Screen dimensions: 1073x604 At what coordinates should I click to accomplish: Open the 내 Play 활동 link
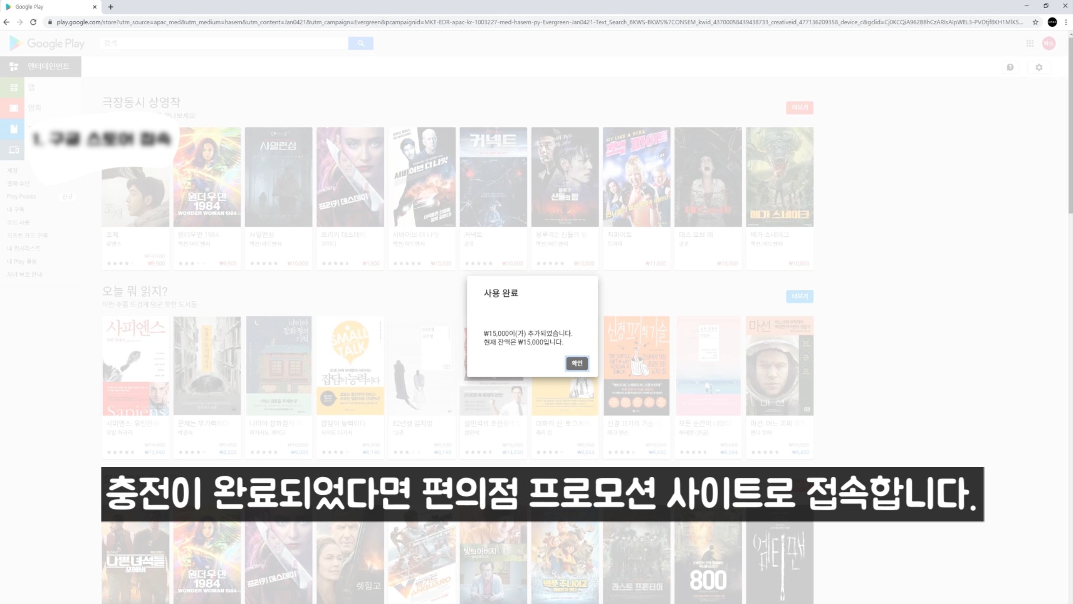pos(22,261)
